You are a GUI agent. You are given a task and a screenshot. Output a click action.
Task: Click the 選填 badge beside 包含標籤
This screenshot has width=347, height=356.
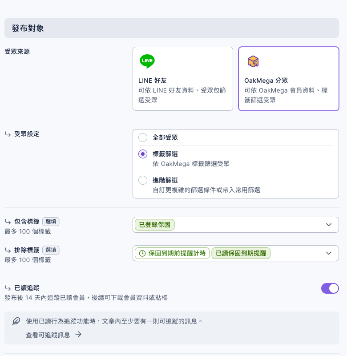pyautogui.click(x=51, y=222)
